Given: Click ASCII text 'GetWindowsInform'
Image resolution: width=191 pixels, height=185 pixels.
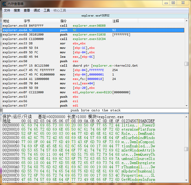Looking at the screenshot, I should (x=138, y=180).
